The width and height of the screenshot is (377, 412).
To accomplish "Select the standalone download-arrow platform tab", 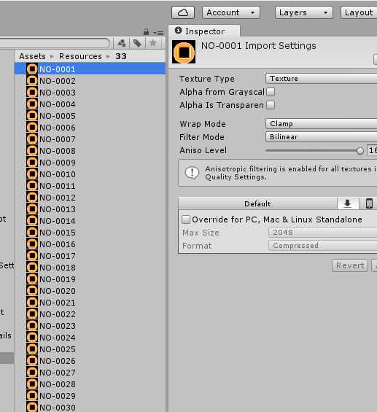I will [x=348, y=204].
